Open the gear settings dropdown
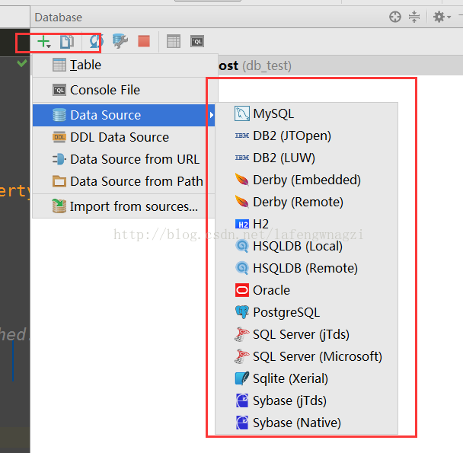 pos(442,17)
